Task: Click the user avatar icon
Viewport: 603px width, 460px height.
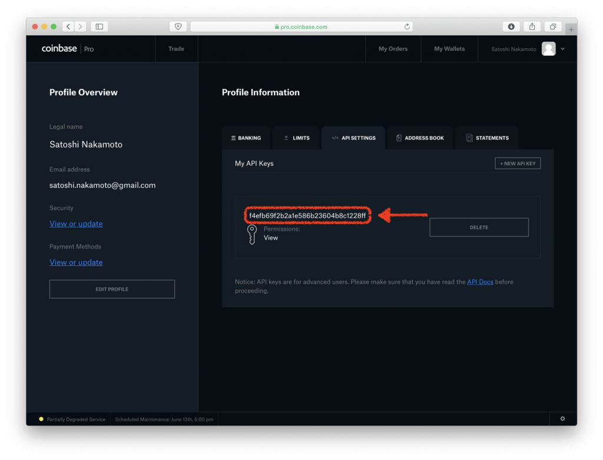Action: coord(548,49)
